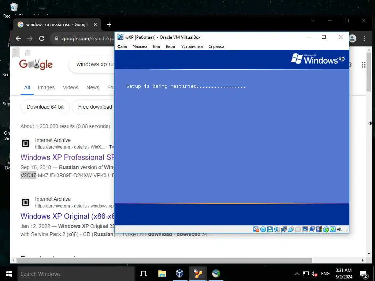Open File Explorer from the taskbar
The height and width of the screenshot is (281, 375).
(x=162, y=274)
